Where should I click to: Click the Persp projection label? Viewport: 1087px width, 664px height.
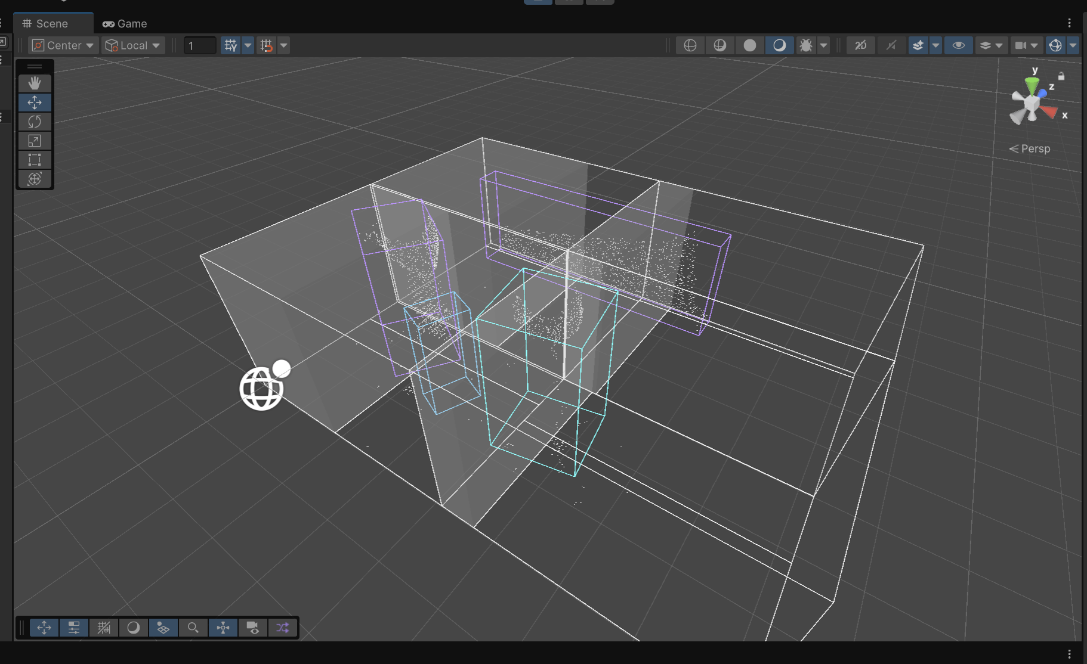point(1034,148)
